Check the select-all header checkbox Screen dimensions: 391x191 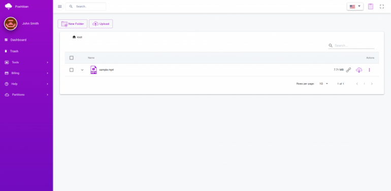click(72, 58)
